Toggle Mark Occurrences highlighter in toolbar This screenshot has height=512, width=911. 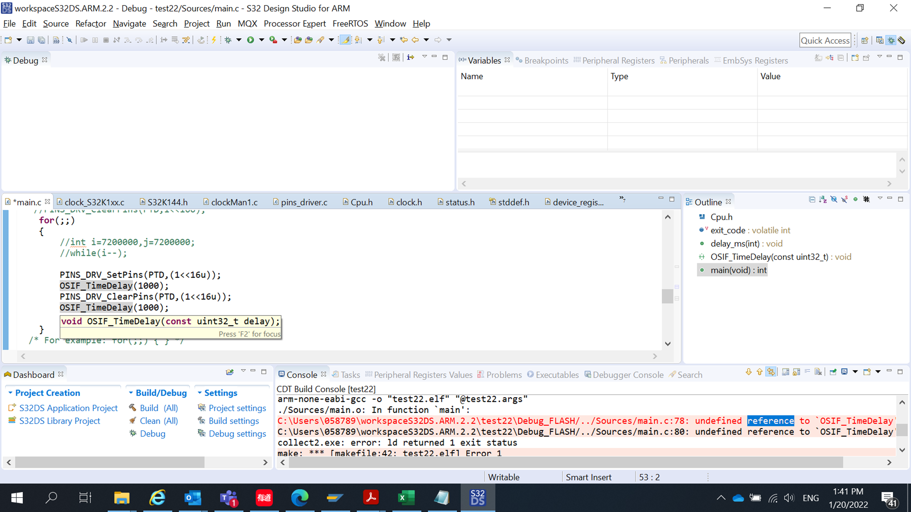coord(345,40)
